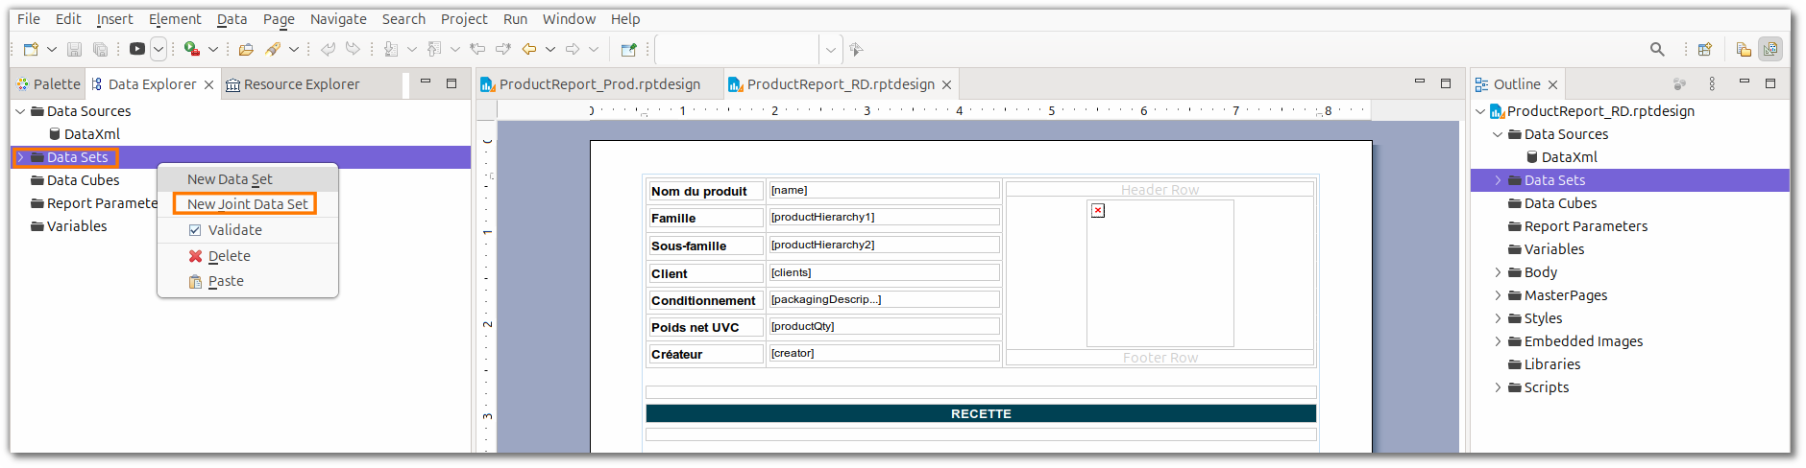Expand Data Sets in Data Explorer
This screenshot has height=468, width=1806.
point(20,157)
